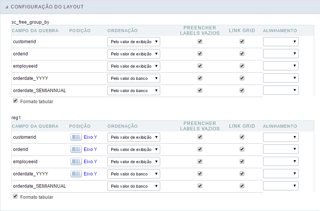
Task: Open ordenação dropdown for reg1 orderdate_YYYY
Action: pyautogui.click(x=134, y=174)
